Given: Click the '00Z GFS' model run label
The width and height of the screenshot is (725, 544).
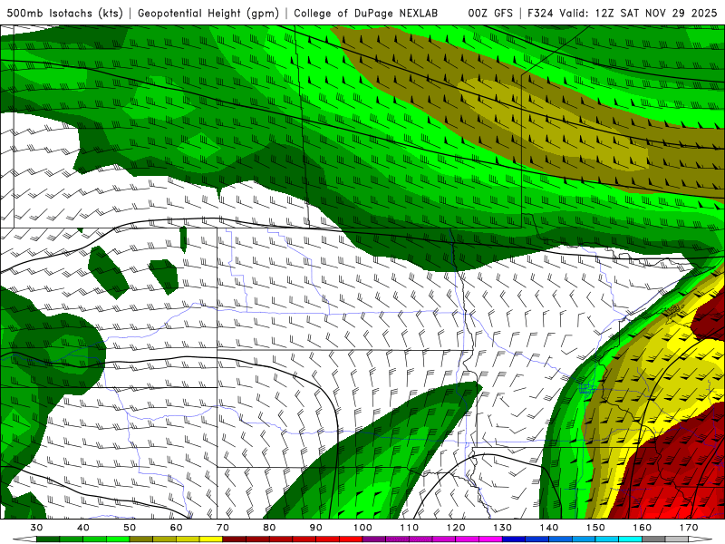Looking at the screenshot, I should [490, 13].
